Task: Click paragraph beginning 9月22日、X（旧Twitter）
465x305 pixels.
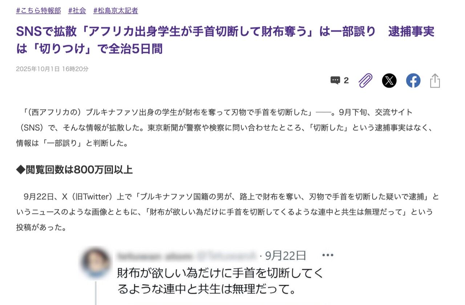Action: [227, 212]
